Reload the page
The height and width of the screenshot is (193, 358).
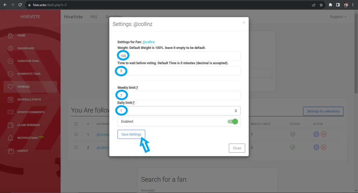[20, 5]
